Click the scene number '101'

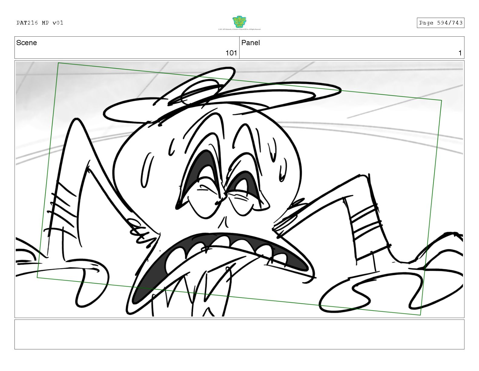click(231, 53)
